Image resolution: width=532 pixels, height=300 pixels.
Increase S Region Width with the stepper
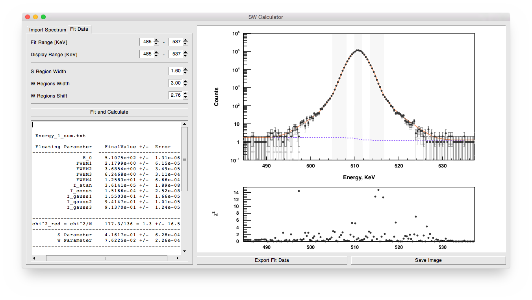(x=185, y=69)
